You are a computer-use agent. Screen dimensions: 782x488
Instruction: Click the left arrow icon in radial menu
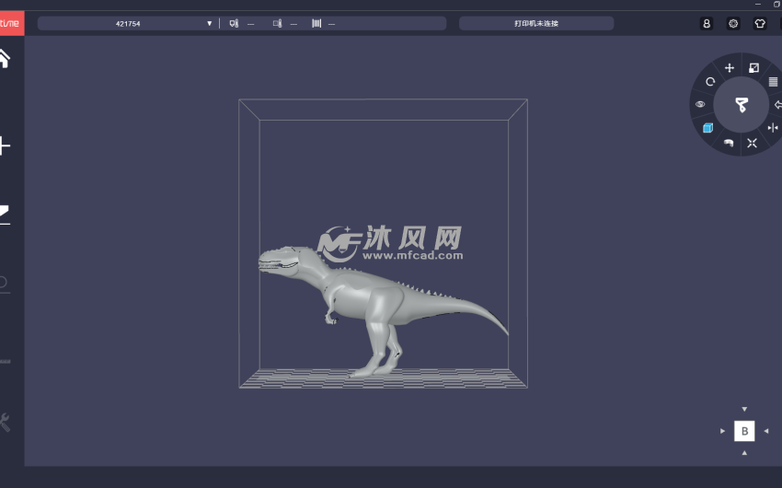[x=777, y=105]
